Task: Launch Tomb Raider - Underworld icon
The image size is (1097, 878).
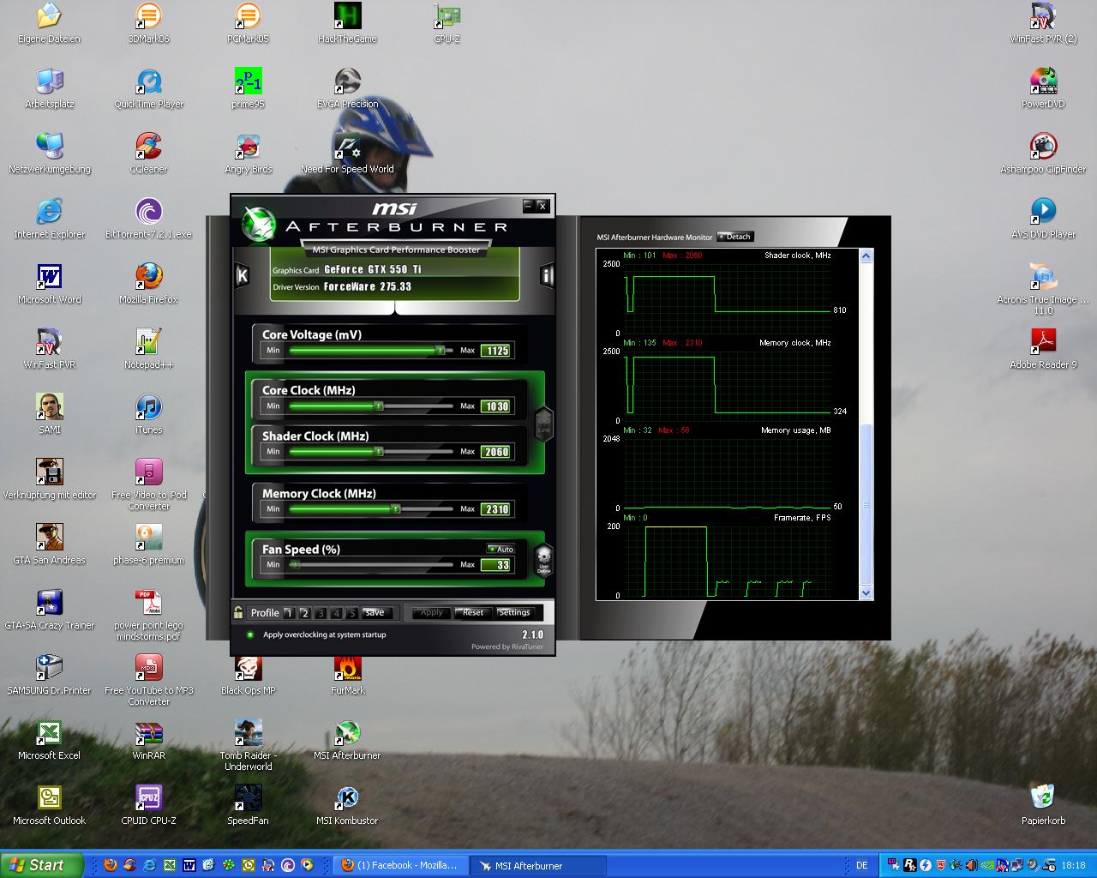Action: (248, 745)
